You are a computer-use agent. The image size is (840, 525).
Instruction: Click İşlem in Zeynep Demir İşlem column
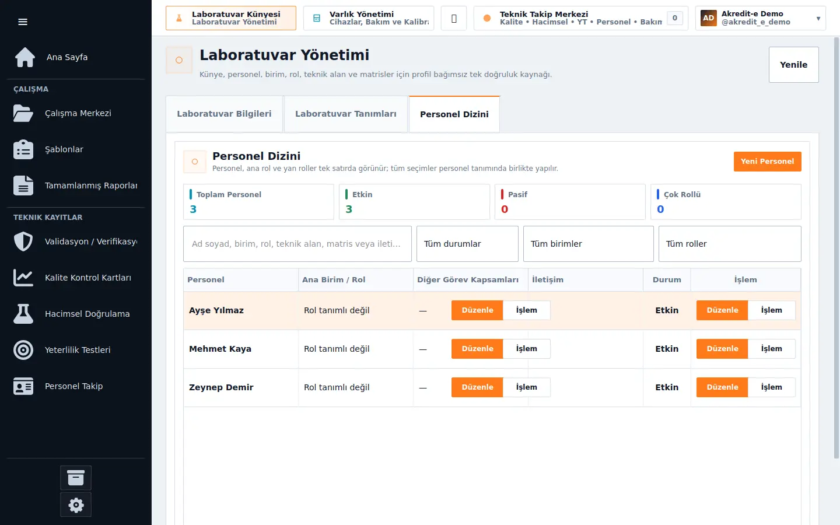[772, 387]
